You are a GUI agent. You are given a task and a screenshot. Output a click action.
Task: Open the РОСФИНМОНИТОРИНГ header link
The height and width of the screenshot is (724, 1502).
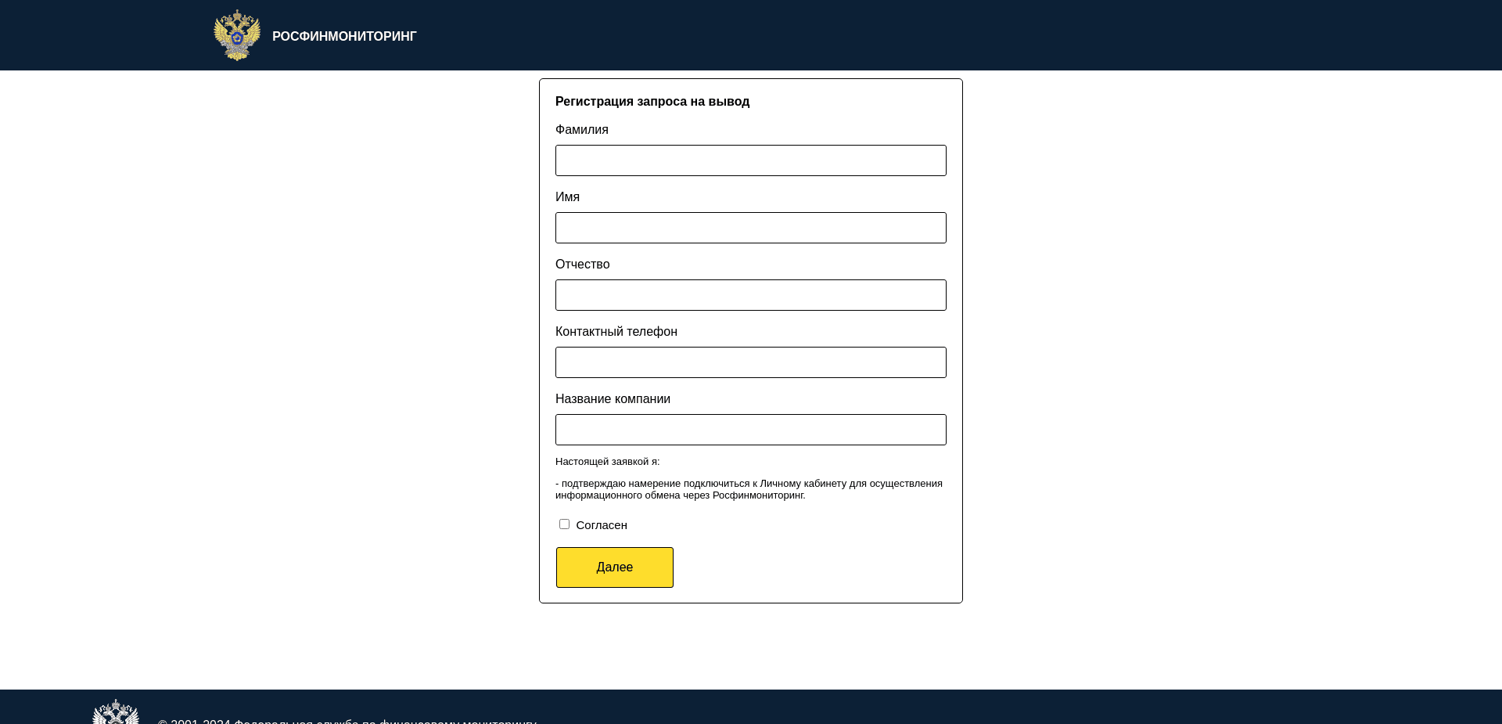pyautogui.click(x=344, y=35)
